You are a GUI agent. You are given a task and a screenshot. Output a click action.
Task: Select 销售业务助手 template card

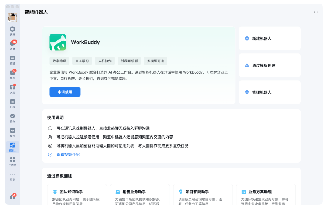click(x=140, y=194)
